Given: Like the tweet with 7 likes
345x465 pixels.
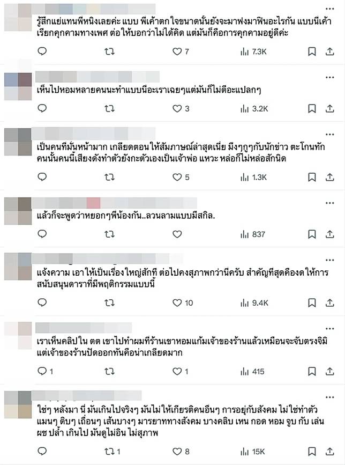Looking at the screenshot, I should (181, 51).
